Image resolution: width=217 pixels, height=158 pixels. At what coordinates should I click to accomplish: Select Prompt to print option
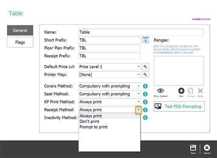[109, 127]
